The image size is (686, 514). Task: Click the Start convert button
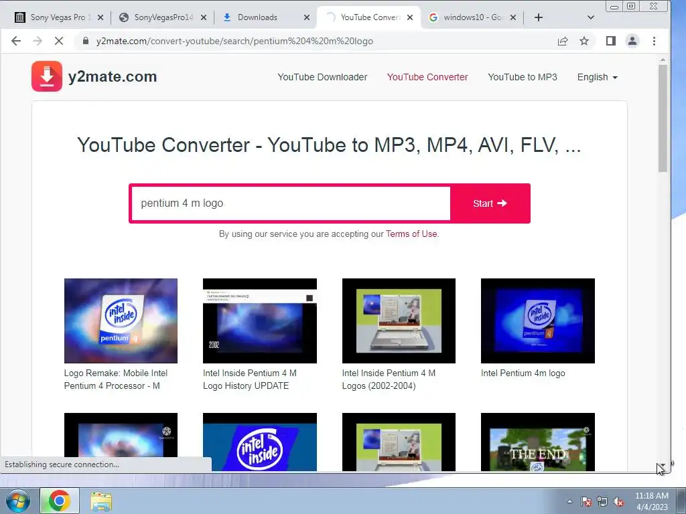[x=490, y=203]
